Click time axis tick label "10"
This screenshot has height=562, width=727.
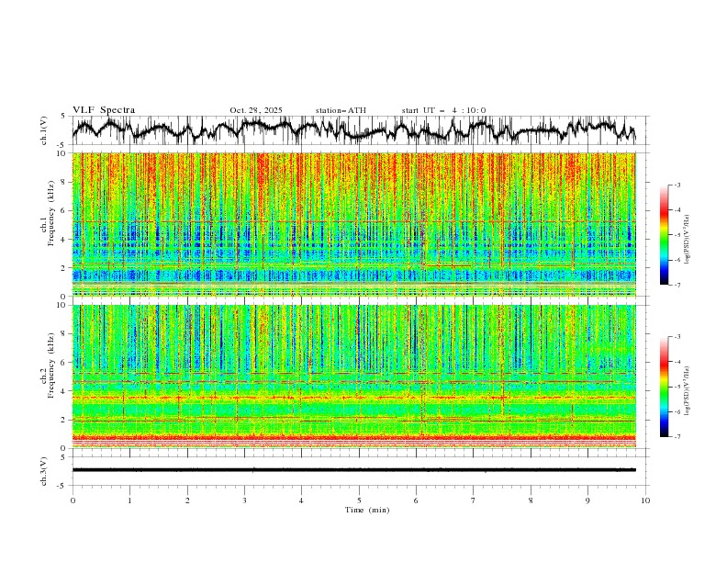[645, 500]
